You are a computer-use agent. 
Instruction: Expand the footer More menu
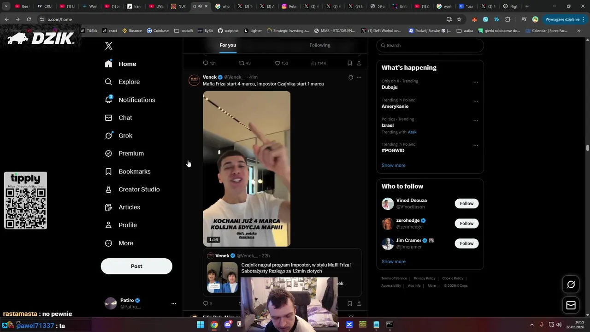[433, 285]
